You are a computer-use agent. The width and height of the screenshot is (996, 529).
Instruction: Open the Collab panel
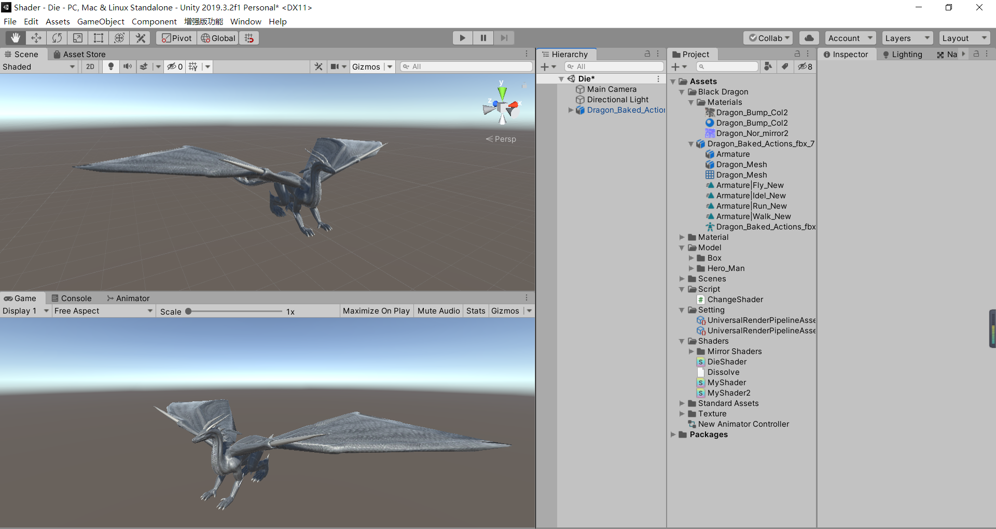coord(768,37)
